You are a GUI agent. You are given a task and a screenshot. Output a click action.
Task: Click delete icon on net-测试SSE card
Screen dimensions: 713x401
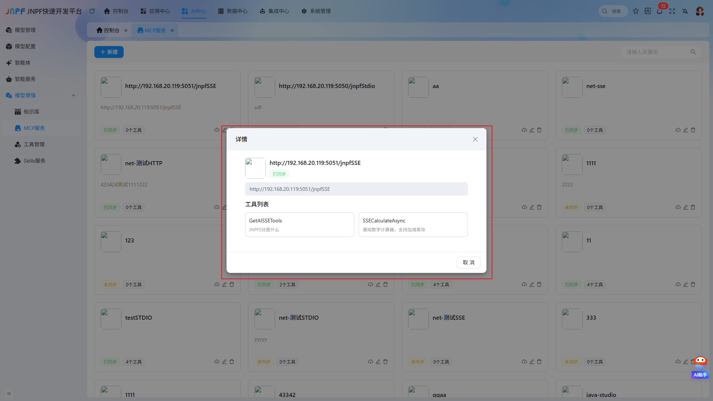pyautogui.click(x=539, y=362)
